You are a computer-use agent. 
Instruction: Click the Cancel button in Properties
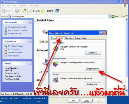[x=86, y=101]
